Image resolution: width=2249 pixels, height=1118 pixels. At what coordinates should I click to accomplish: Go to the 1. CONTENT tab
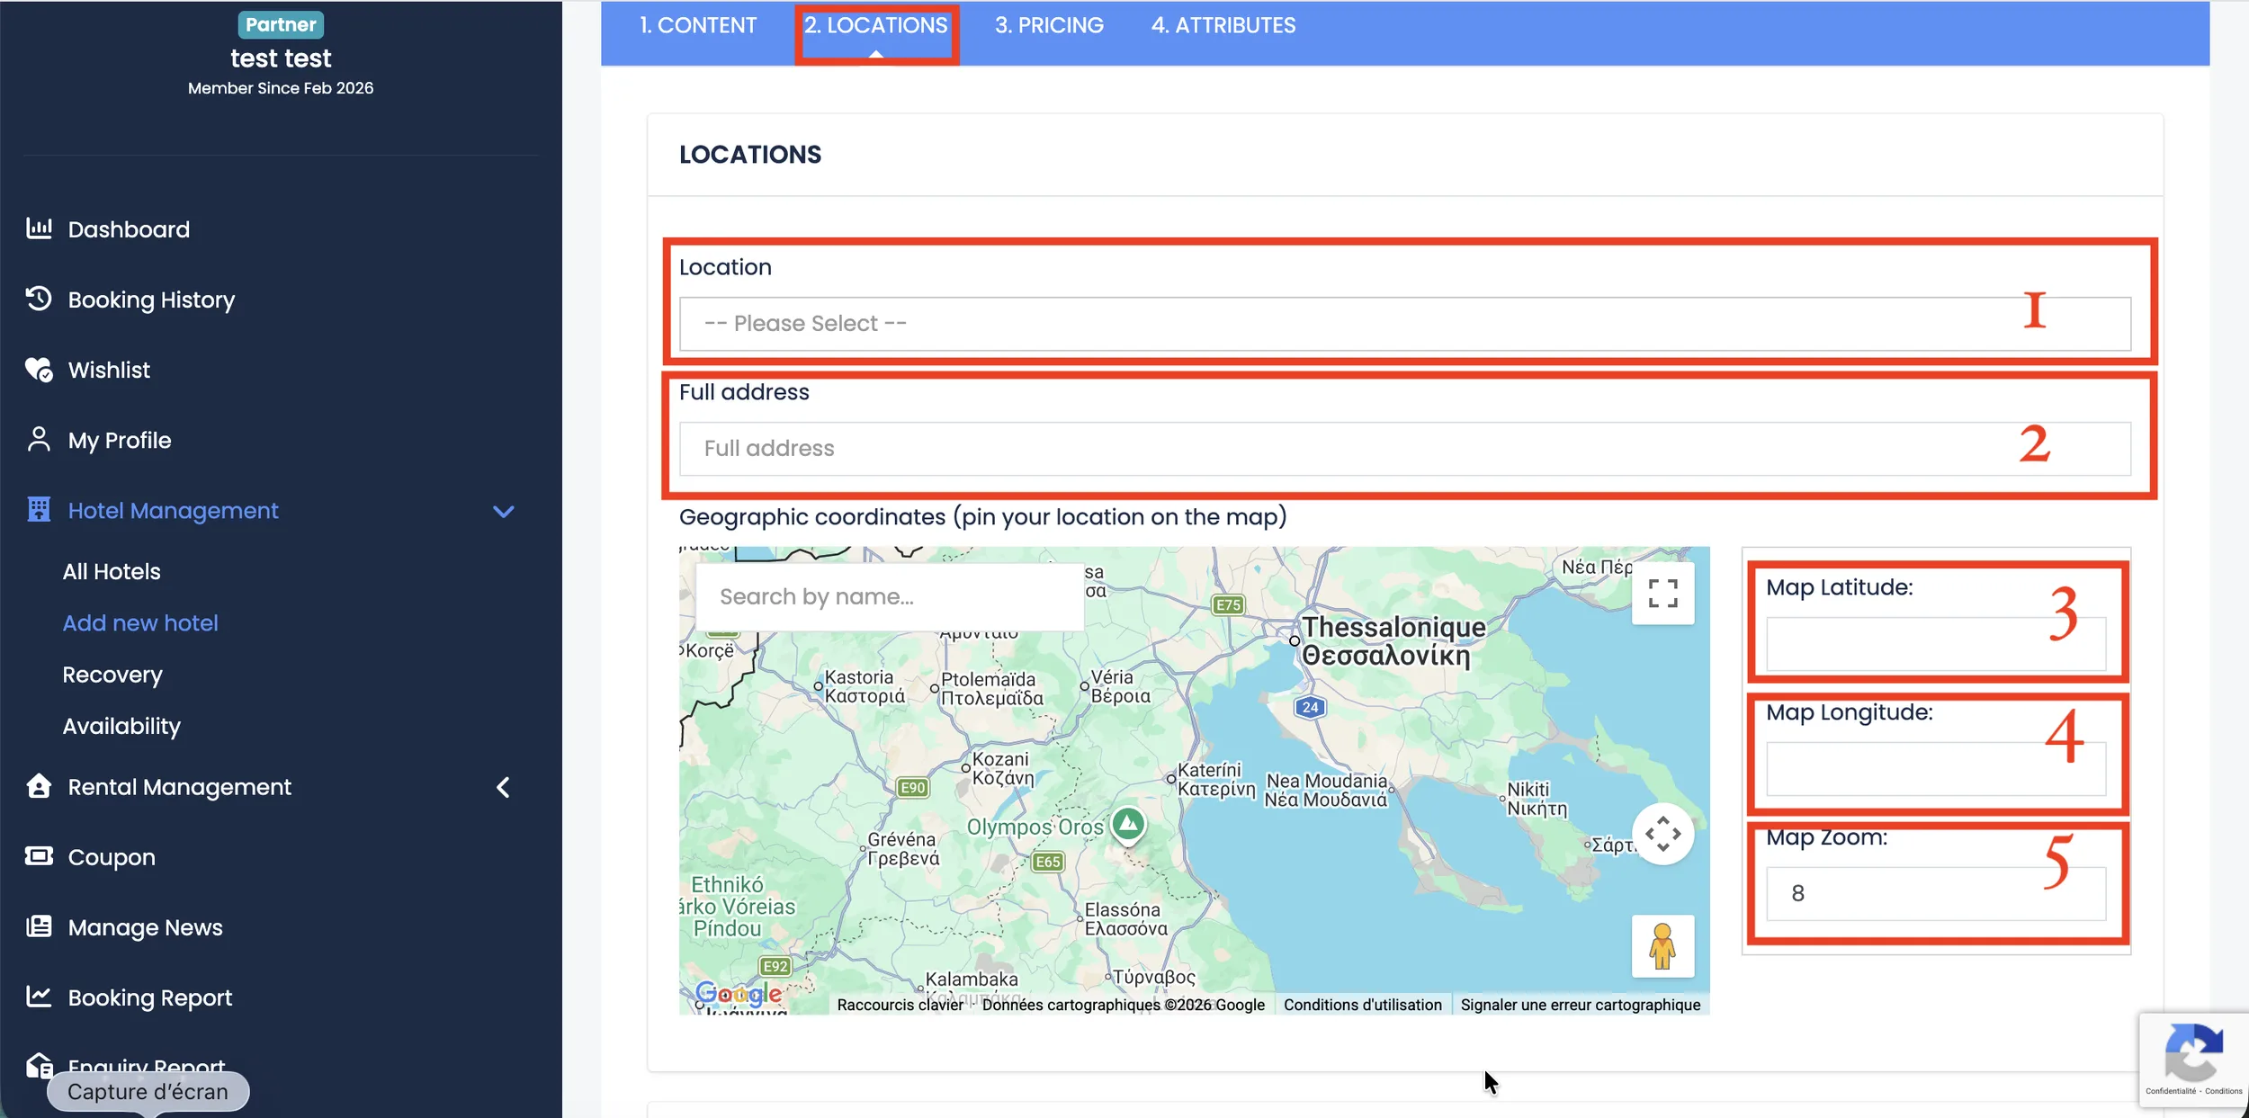point(698,25)
